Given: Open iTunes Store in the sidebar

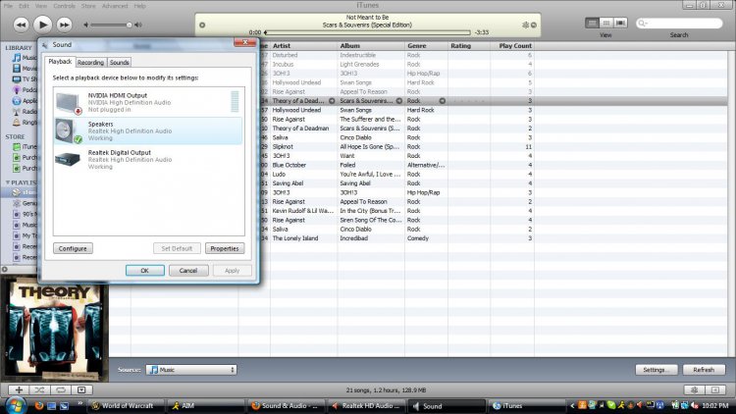Looking at the screenshot, I should tap(25, 147).
